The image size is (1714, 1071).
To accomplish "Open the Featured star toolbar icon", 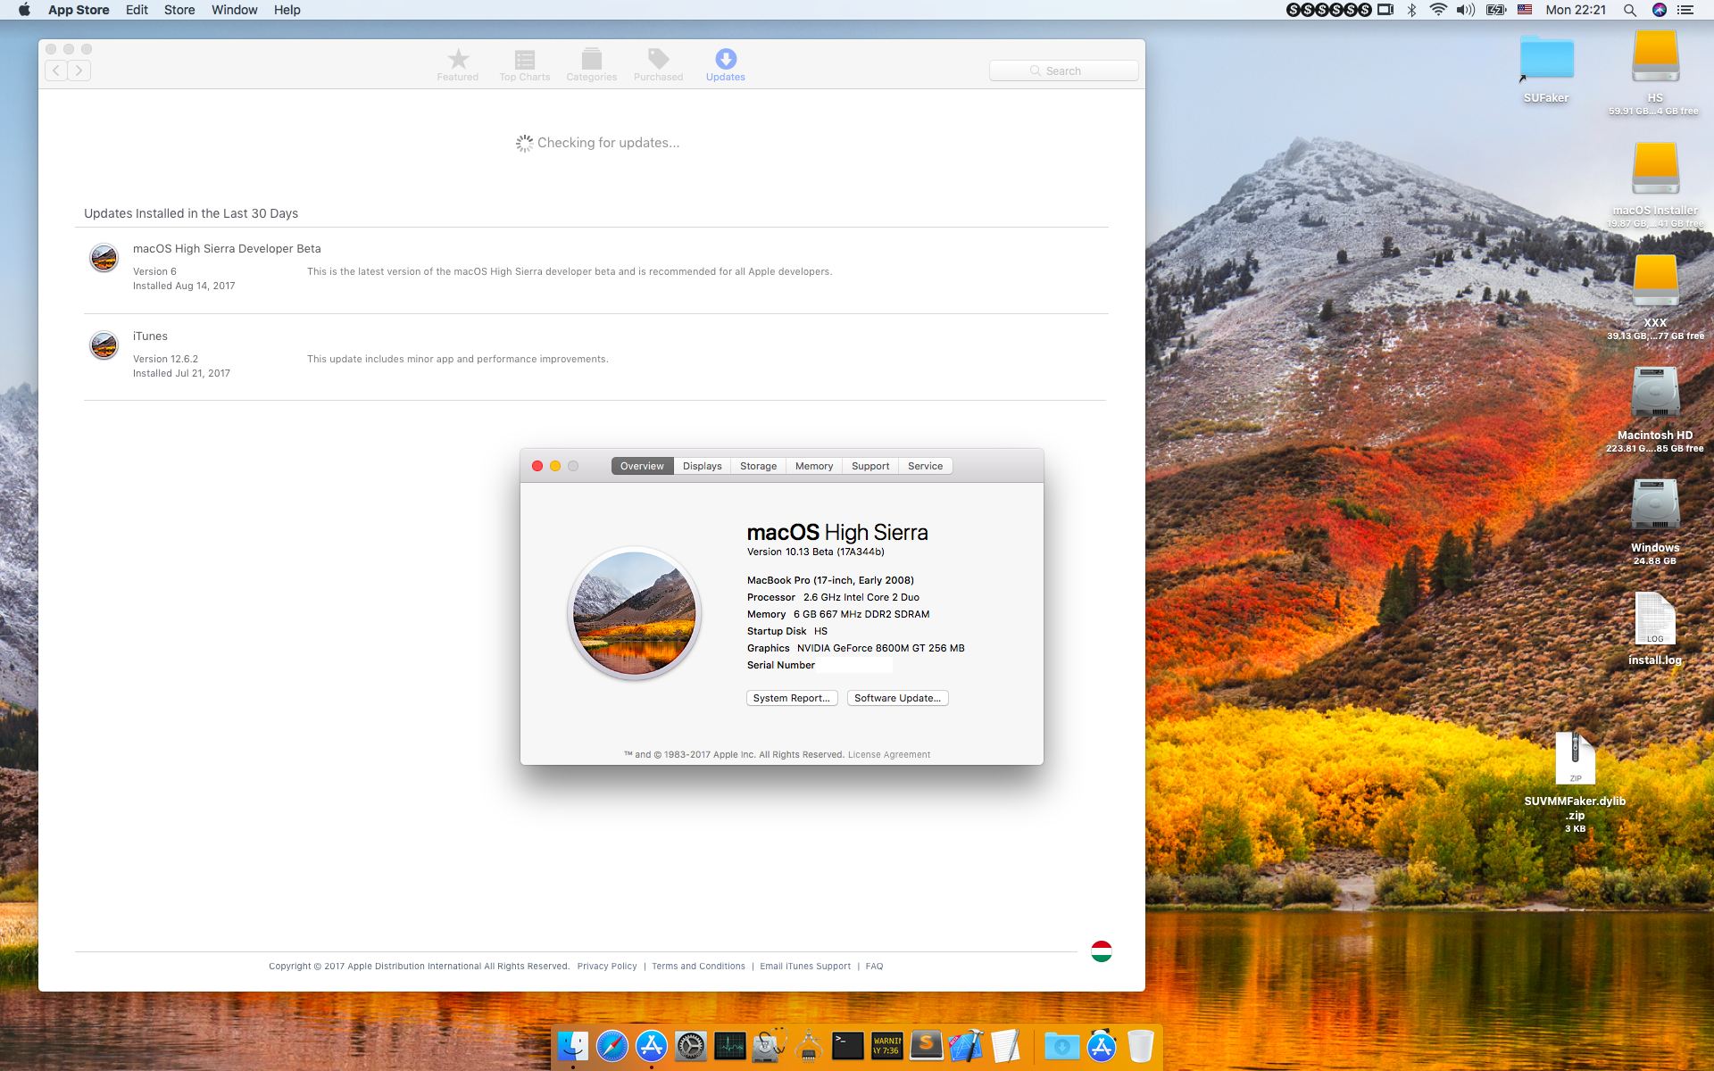I will tap(458, 64).
